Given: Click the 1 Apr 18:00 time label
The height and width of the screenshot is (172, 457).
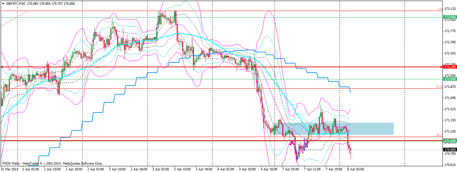Looking at the screenshot, I should (74, 169).
